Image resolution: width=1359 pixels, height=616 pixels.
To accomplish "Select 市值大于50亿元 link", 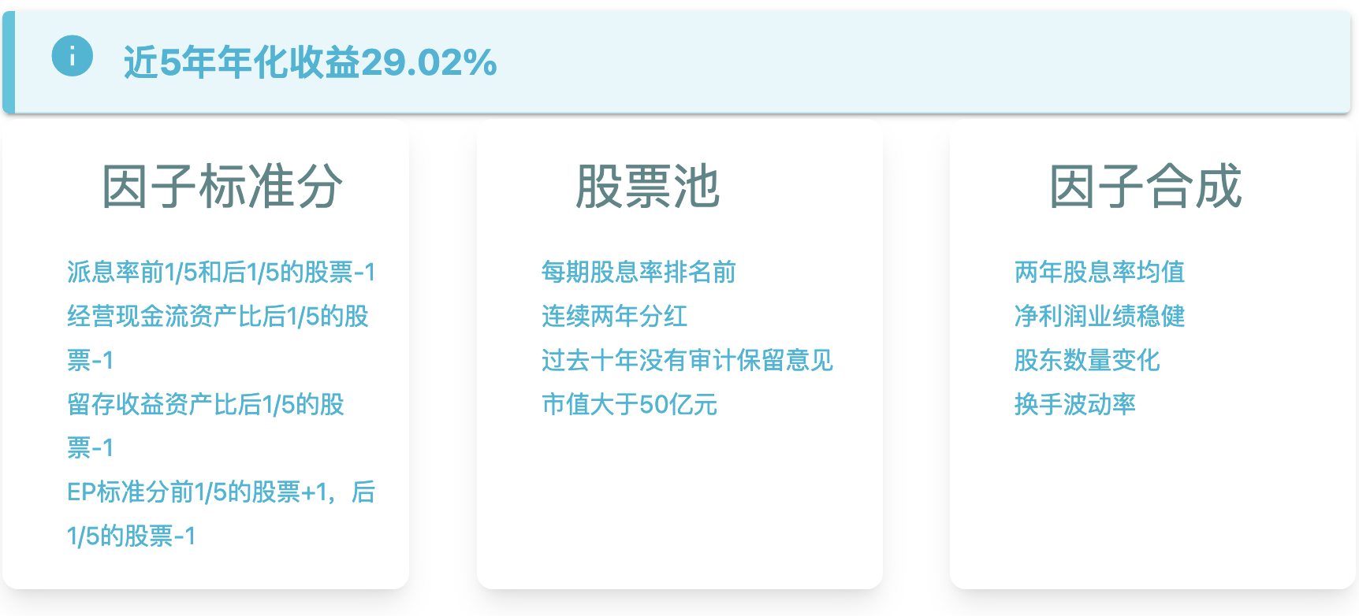I will (x=629, y=404).
